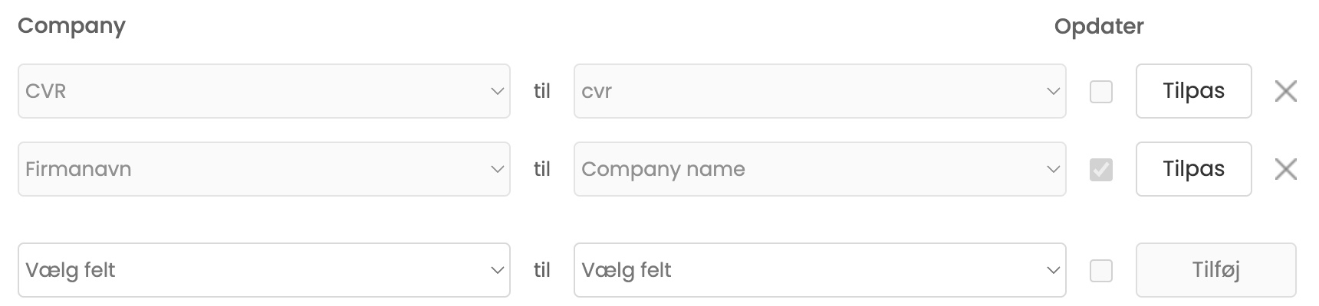Click chevron on the right Vælg felt dropdown
1319x306 pixels.
[1053, 270]
